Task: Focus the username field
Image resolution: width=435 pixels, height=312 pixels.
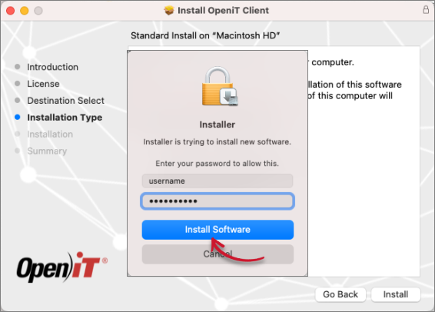Action: coord(217,181)
